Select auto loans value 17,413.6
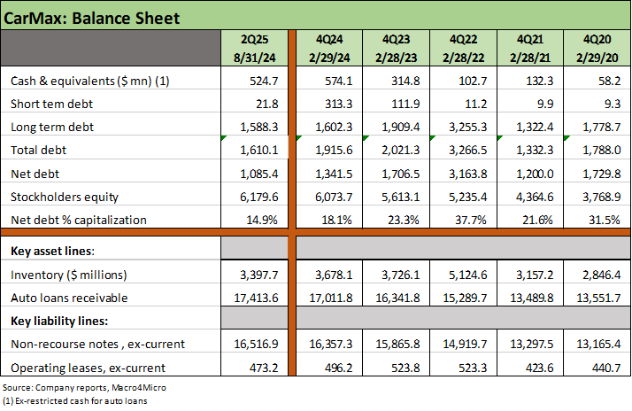Viewport: 632px width, 411px height. (x=256, y=298)
